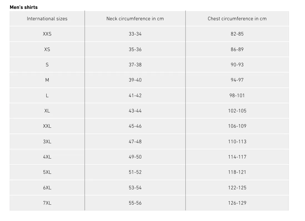Click chest value 98-101

[237, 96]
